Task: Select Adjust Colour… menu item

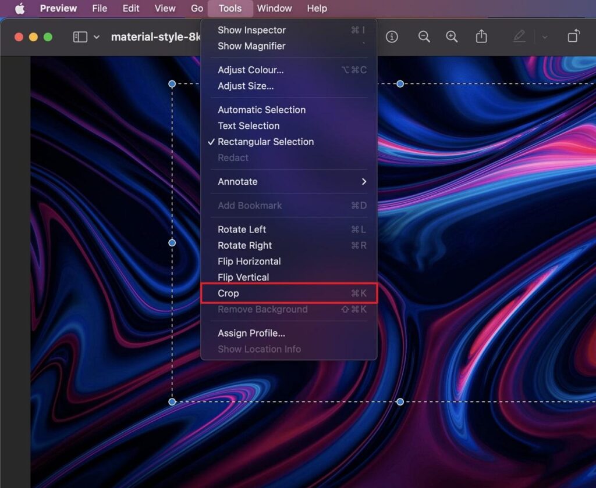Action: pyautogui.click(x=289, y=70)
